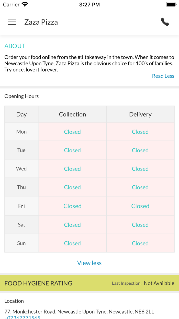
Task: Select the Delivery column header
Action: 140,114
